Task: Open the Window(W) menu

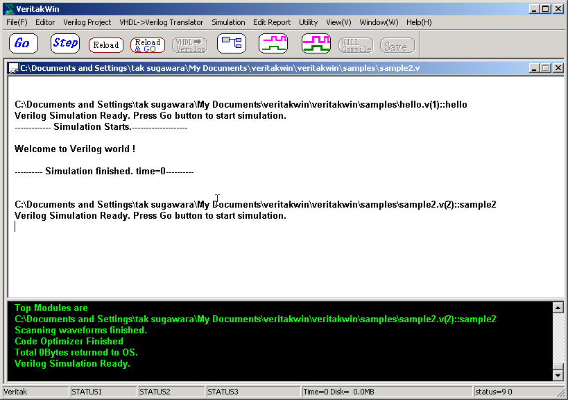Action: pyautogui.click(x=379, y=22)
